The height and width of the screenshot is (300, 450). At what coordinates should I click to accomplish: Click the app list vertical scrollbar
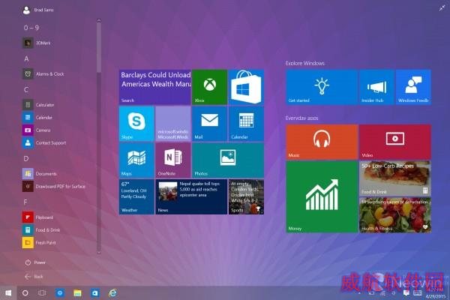(x=99, y=47)
